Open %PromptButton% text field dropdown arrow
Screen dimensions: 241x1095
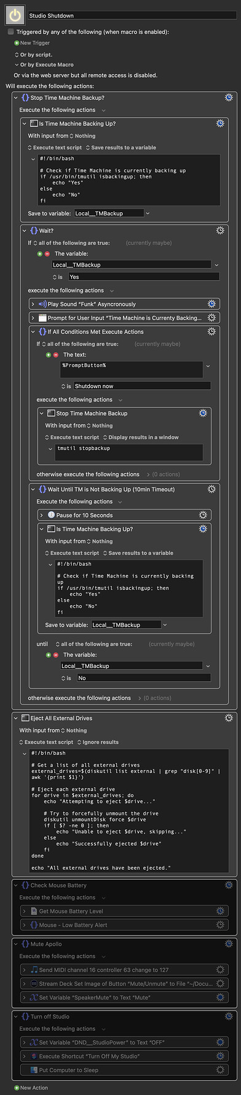208,366
